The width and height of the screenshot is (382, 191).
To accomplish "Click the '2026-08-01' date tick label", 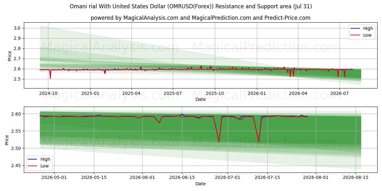I will (316, 178).
